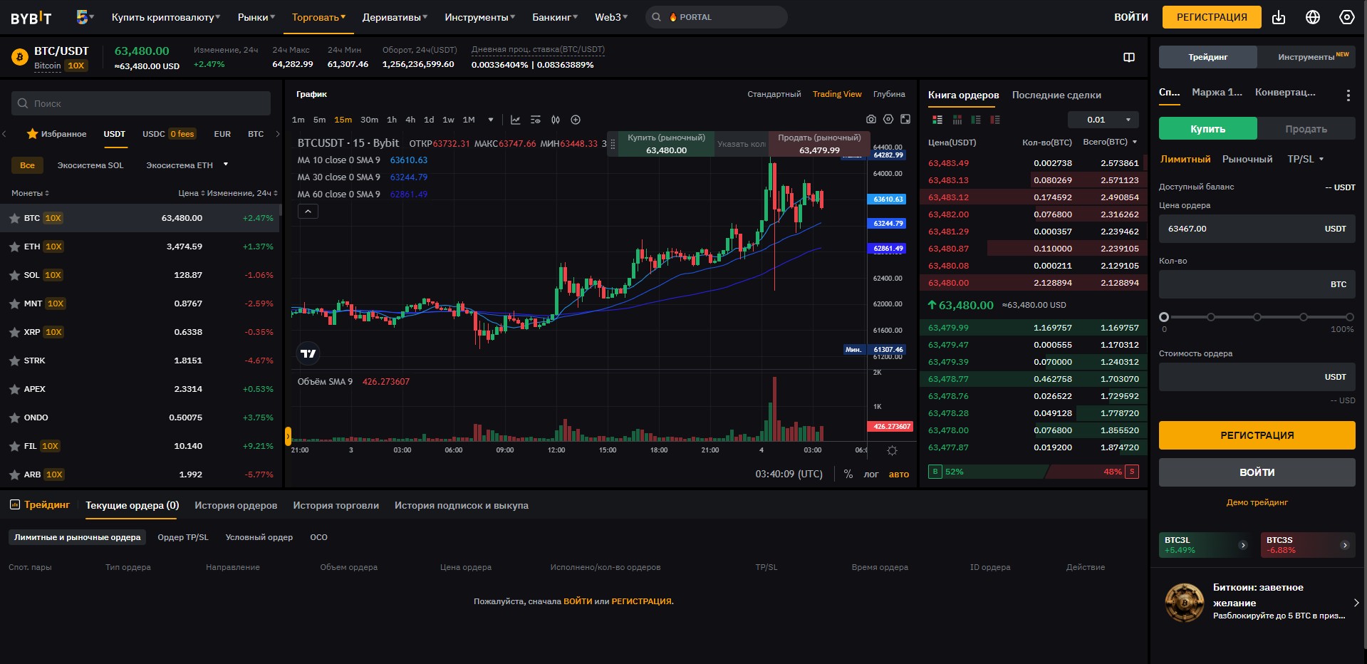Favorite the ETH pair star
1367x664 pixels.
14,247
